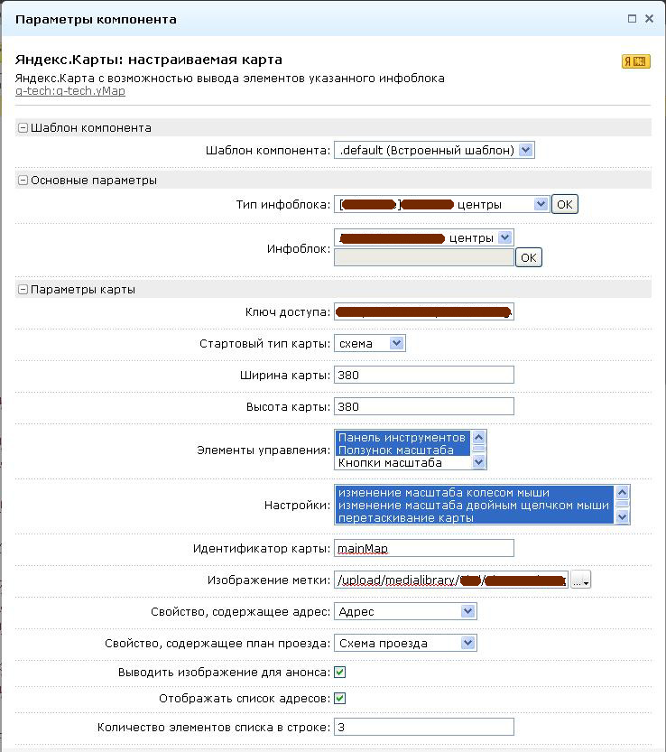Image resolution: width=666 pixels, height=752 pixels.
Task: Click the Yandex Maps component icon
Action: pyautogui.click(x=636, y=61)
